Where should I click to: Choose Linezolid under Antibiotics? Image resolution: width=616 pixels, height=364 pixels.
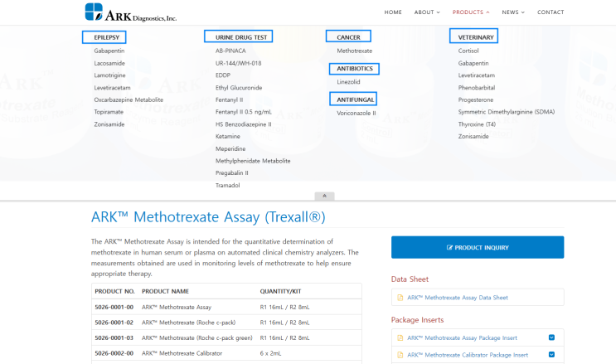348,82
